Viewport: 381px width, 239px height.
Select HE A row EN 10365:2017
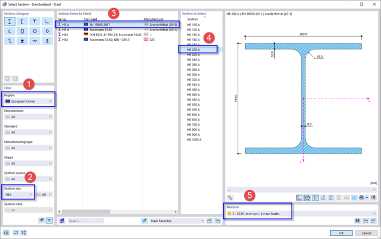118,24
